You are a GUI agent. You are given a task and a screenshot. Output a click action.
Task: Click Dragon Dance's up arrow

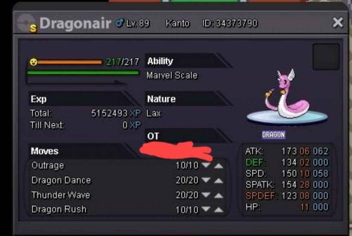tap(219, 181)
